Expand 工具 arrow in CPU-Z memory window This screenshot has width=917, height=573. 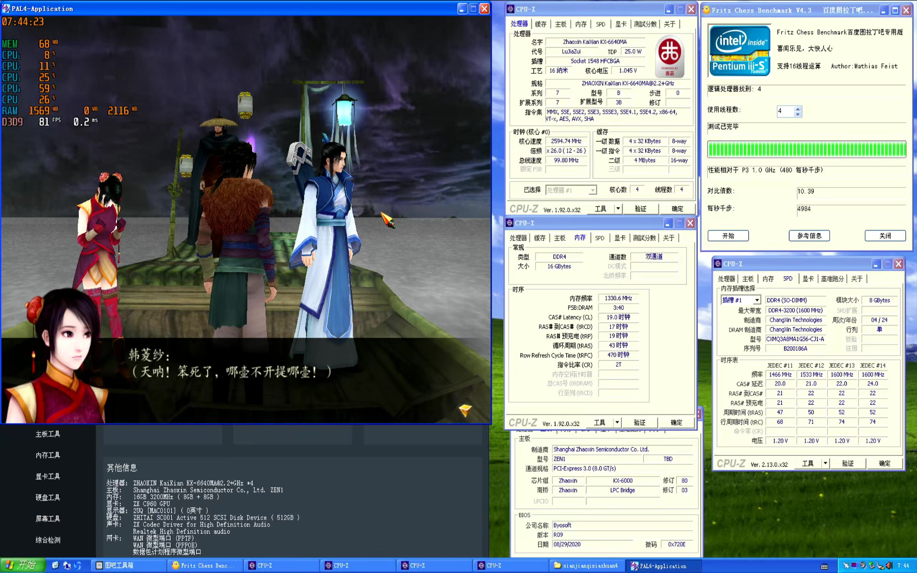tap(617, 423)
